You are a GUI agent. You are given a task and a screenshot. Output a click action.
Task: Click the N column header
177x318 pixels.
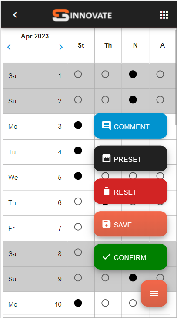[x=135, y=45]
